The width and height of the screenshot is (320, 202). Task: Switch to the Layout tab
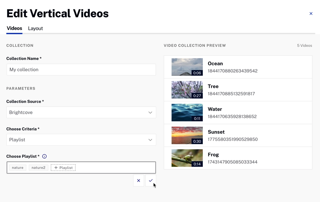click(x=35, y=28)
